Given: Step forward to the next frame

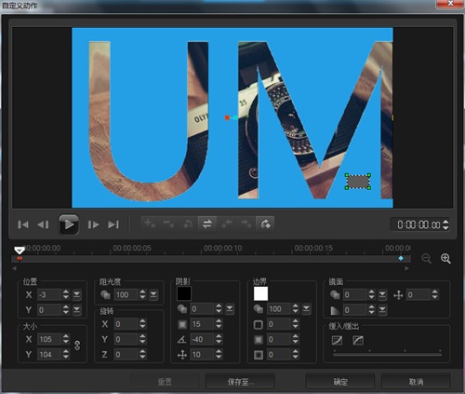Looking at the screenshot, I should pos(93,224).
